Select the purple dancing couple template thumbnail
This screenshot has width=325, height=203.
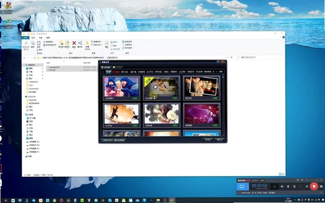[201, 115]
